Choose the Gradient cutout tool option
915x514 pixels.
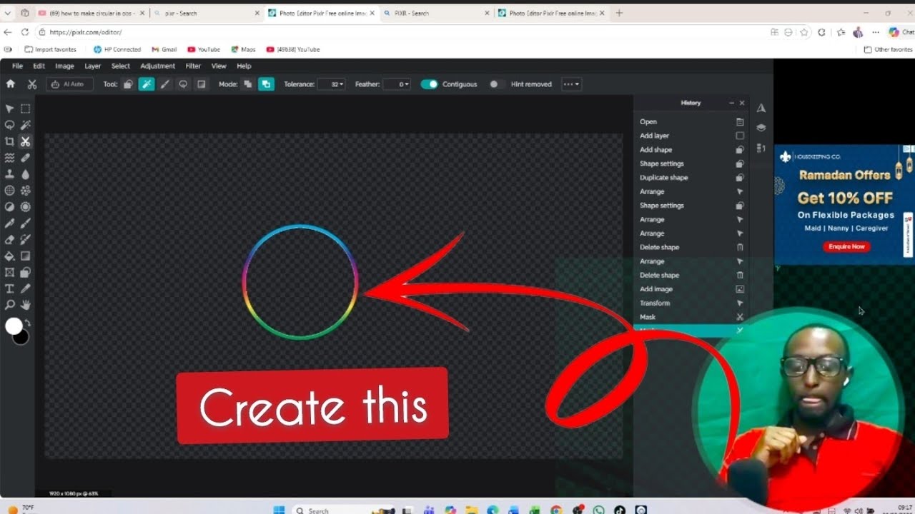click(x=202, y=84)
